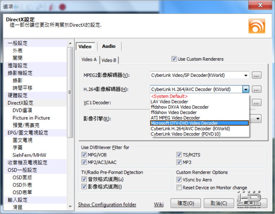This screenshot has height=214, width=275.
Task: Open MPEG2 decoder properties (...) button
Action: (256, 75)
